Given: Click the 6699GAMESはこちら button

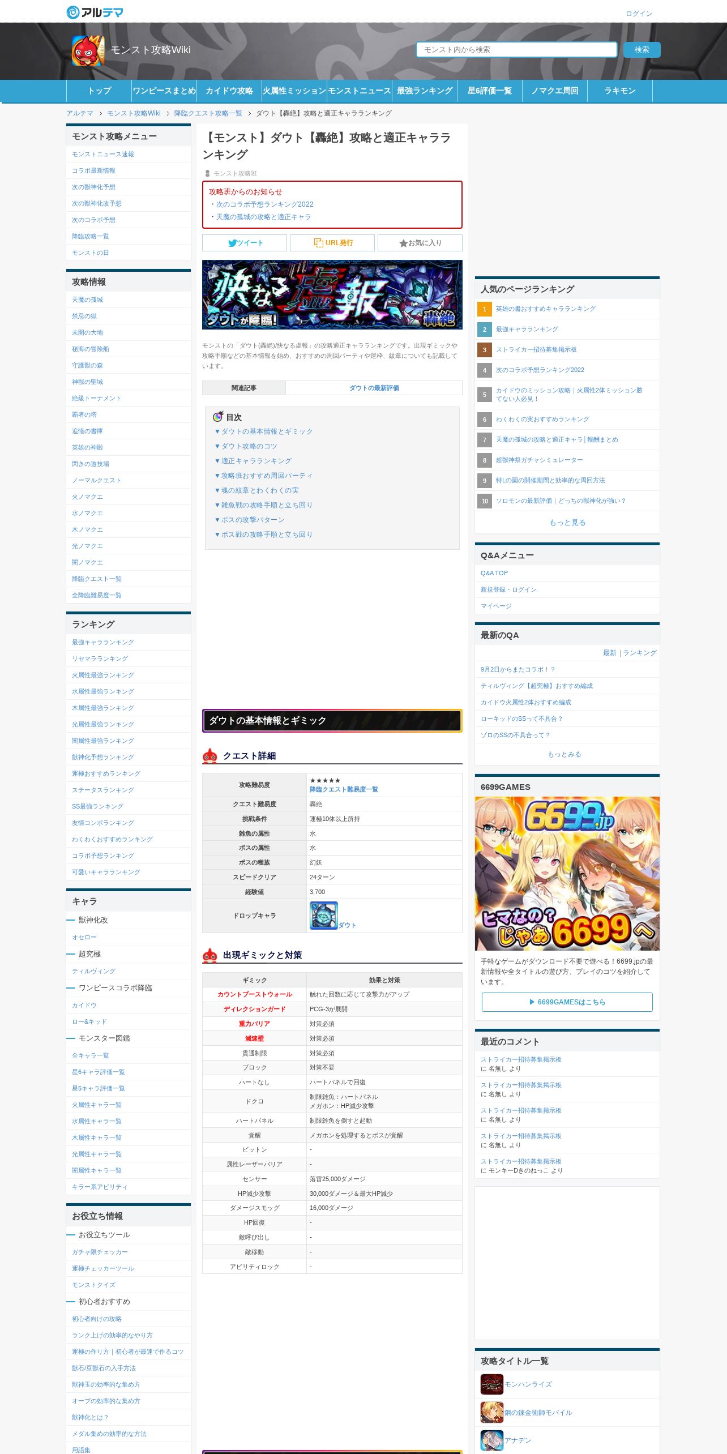Looking at the screenshot, I should point(567,1002).
